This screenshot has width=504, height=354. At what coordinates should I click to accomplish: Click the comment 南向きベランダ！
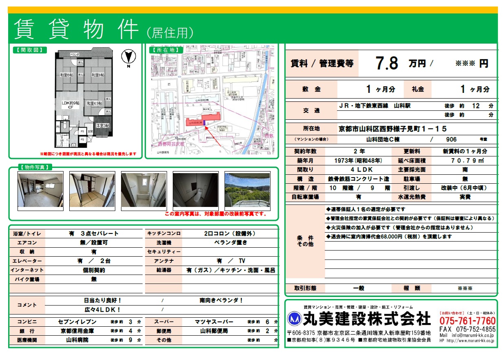click(222, 300)
